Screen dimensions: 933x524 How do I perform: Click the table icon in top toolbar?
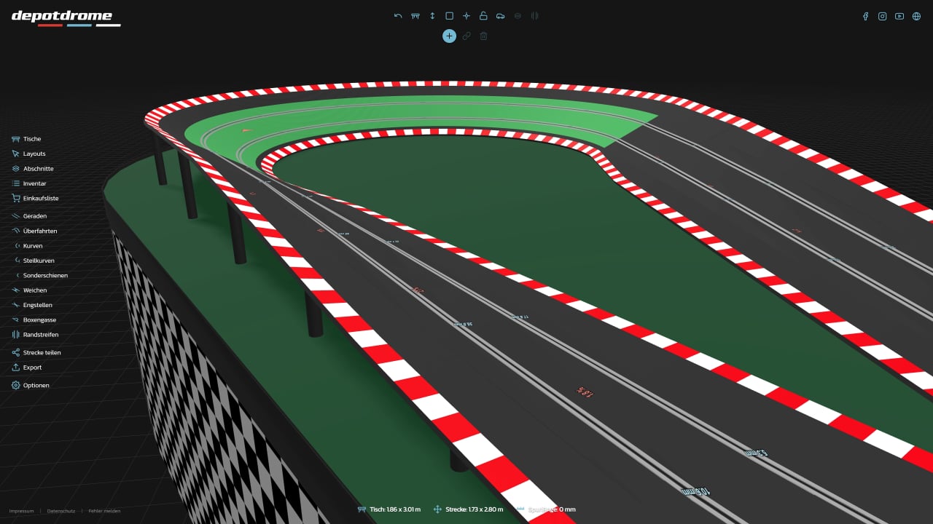click(x=415, y=15)
